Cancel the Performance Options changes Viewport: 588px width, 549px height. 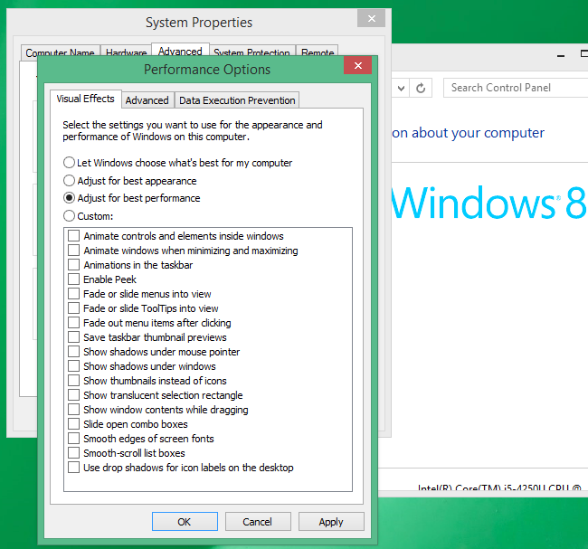click(257, 521)
